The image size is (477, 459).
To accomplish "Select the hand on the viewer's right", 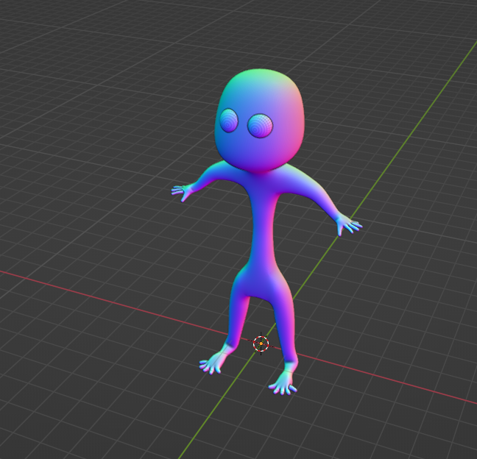I will 346,224.
